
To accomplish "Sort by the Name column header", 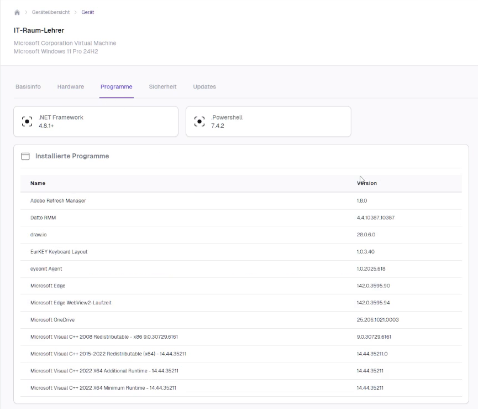I will [x=38, y=183].
